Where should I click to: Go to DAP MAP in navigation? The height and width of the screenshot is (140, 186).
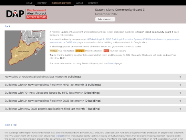[42, 3]
